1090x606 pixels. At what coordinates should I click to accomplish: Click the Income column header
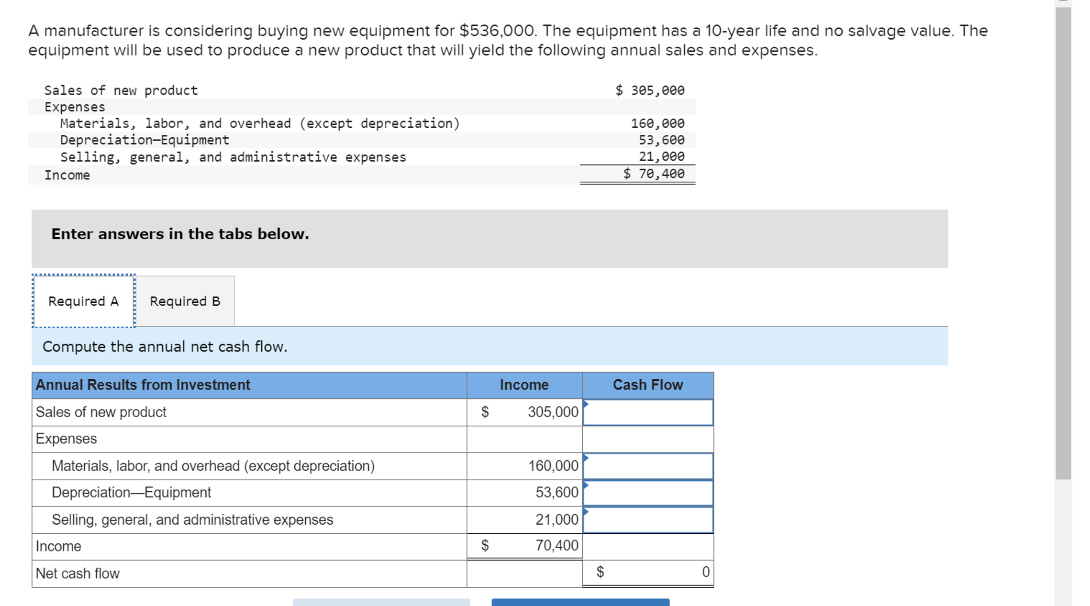coord(524,385)
